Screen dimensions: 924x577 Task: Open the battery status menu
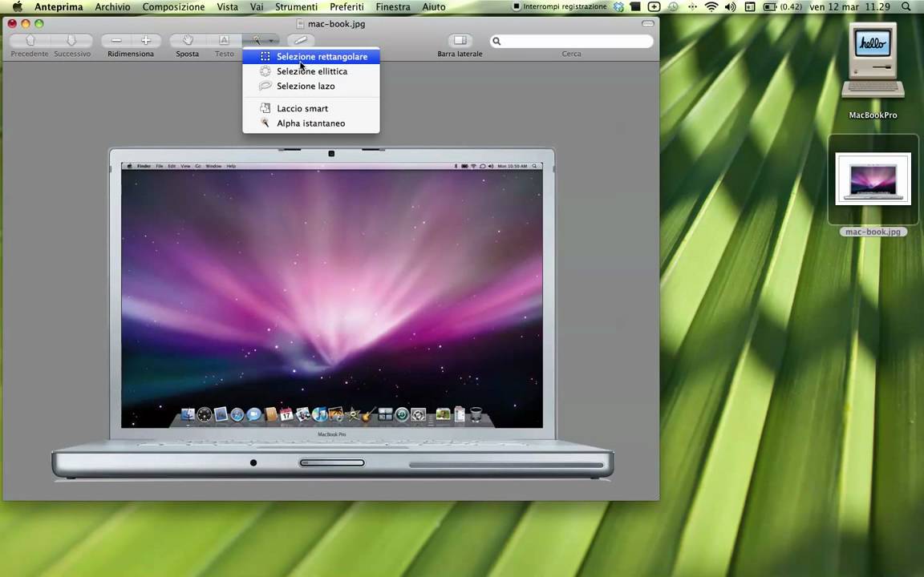pos(783,7)
